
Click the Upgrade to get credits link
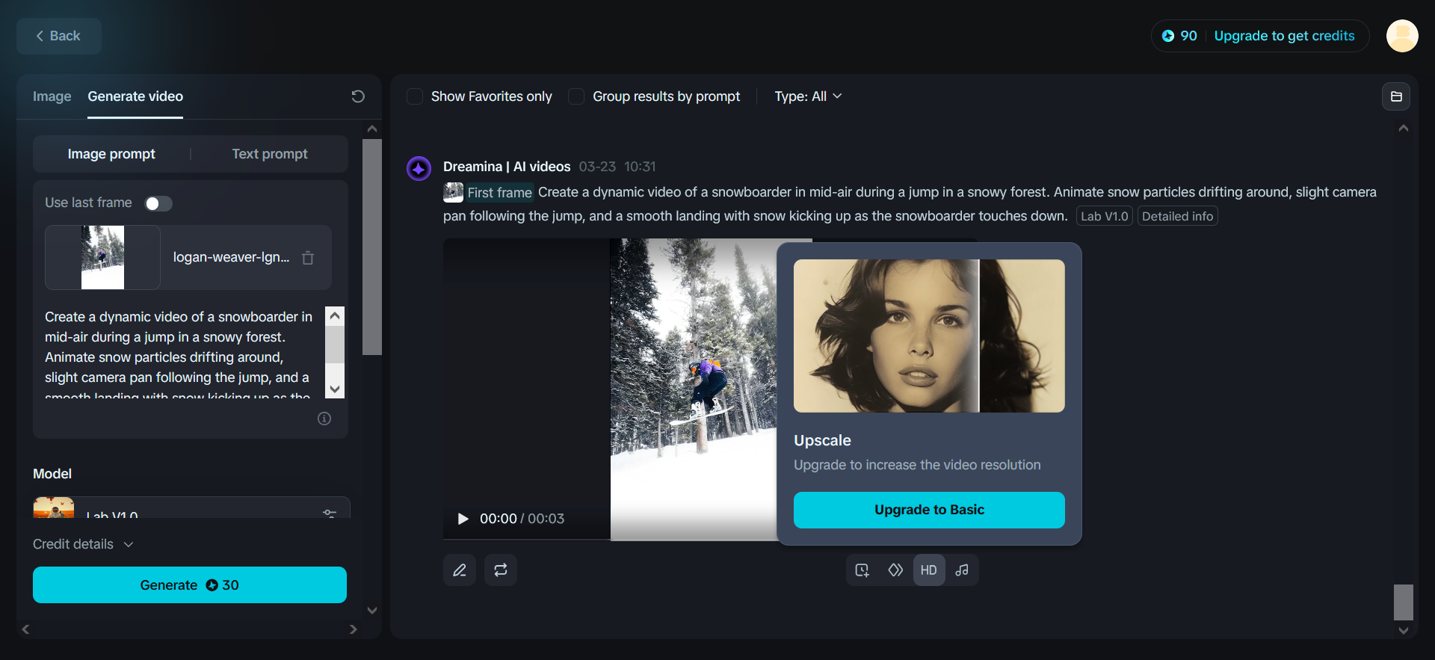pyautogui.click(x=1284, y=36)
